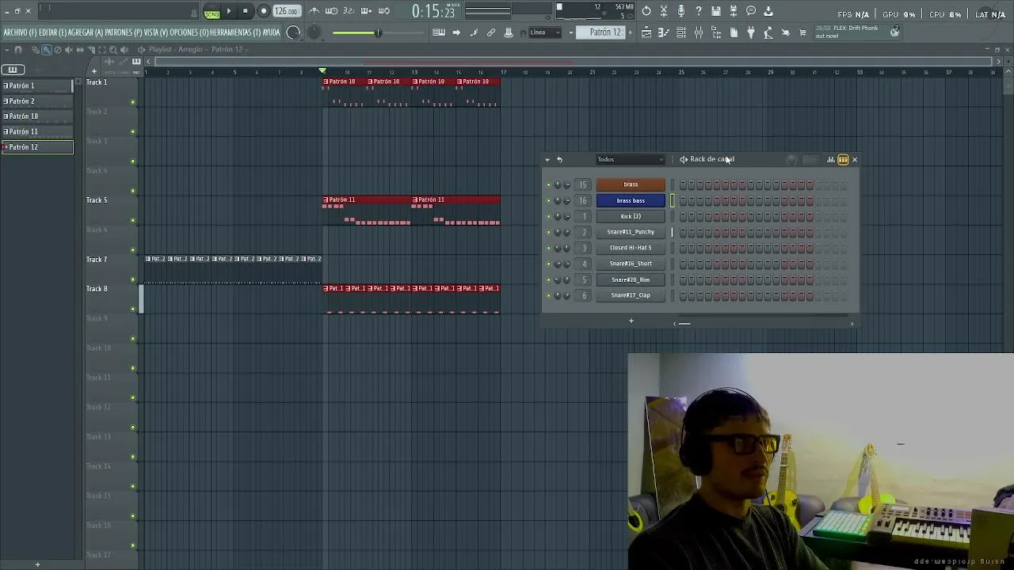Open the chat bubble icon

(751, 11)
